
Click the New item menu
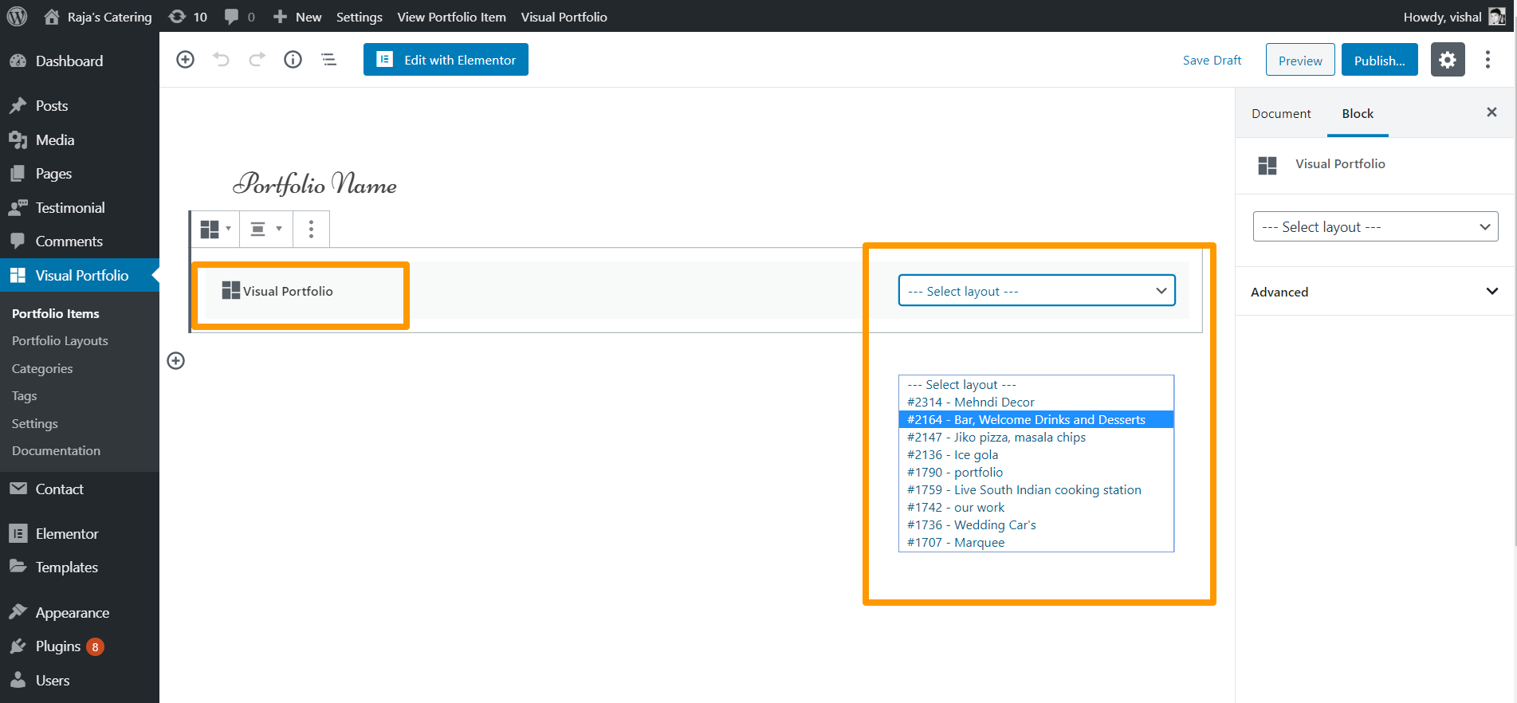pyautogui.click(x=297, y=17)
